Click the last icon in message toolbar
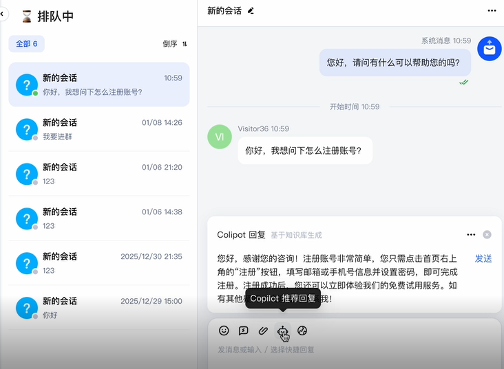Image resolution: width=504 pixels, height=369 pixels. pos(302,331)
